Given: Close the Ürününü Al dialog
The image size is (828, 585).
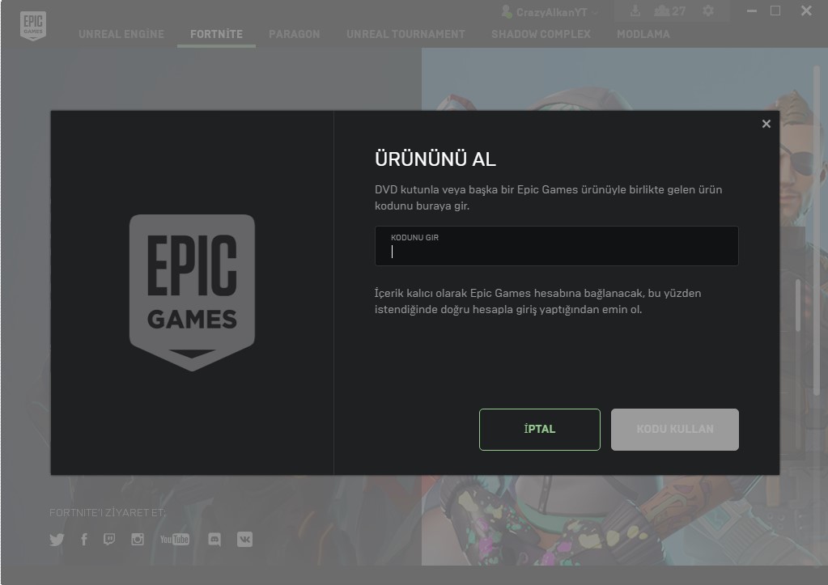Looking at the screenshot, I should 766,124.
